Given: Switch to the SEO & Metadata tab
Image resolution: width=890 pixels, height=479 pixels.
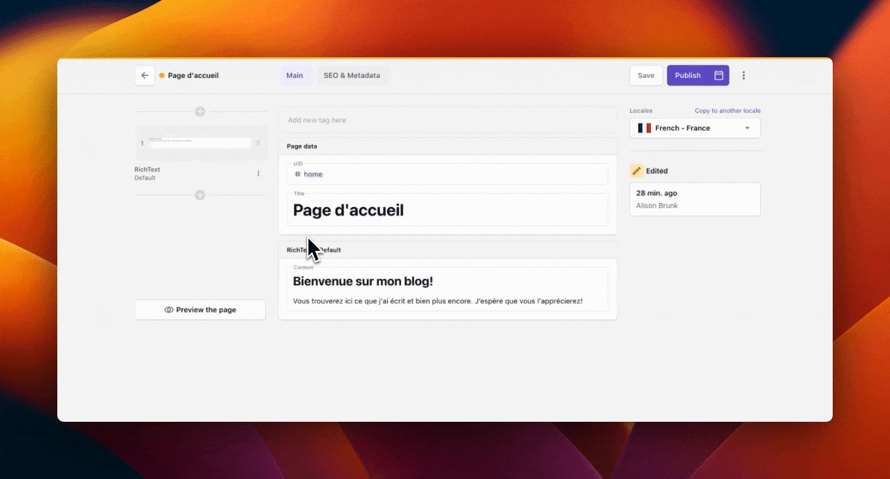Looking at the screenshot, I should (352, 75).
